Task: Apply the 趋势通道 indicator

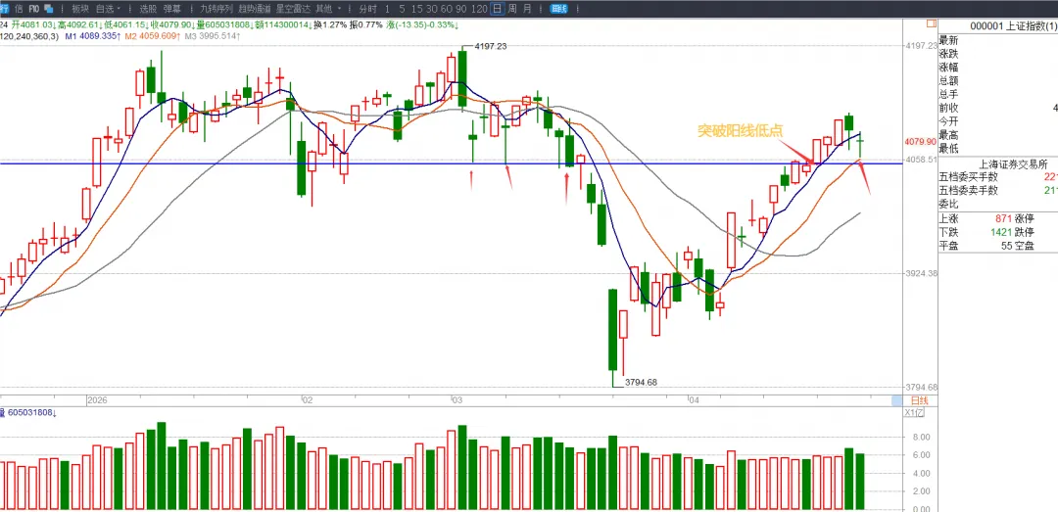Action: tap(254, 9)
